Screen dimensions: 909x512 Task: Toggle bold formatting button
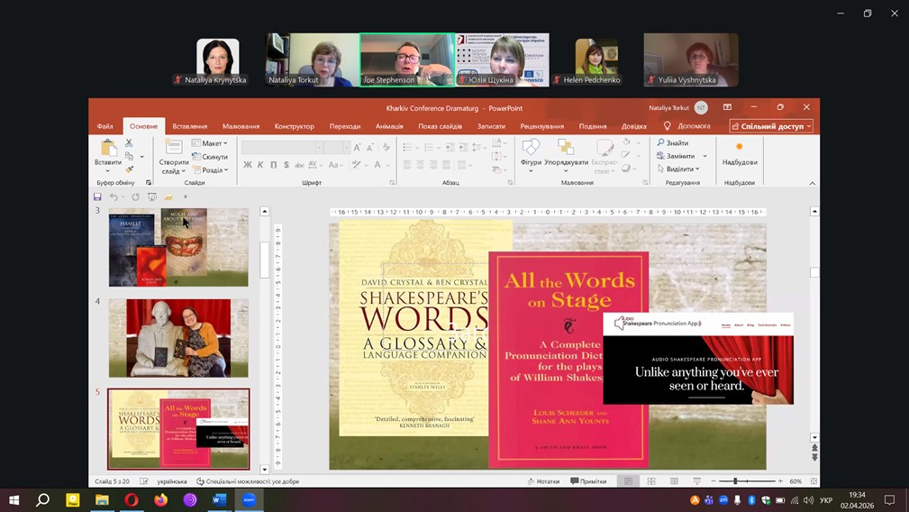point(248,165)
